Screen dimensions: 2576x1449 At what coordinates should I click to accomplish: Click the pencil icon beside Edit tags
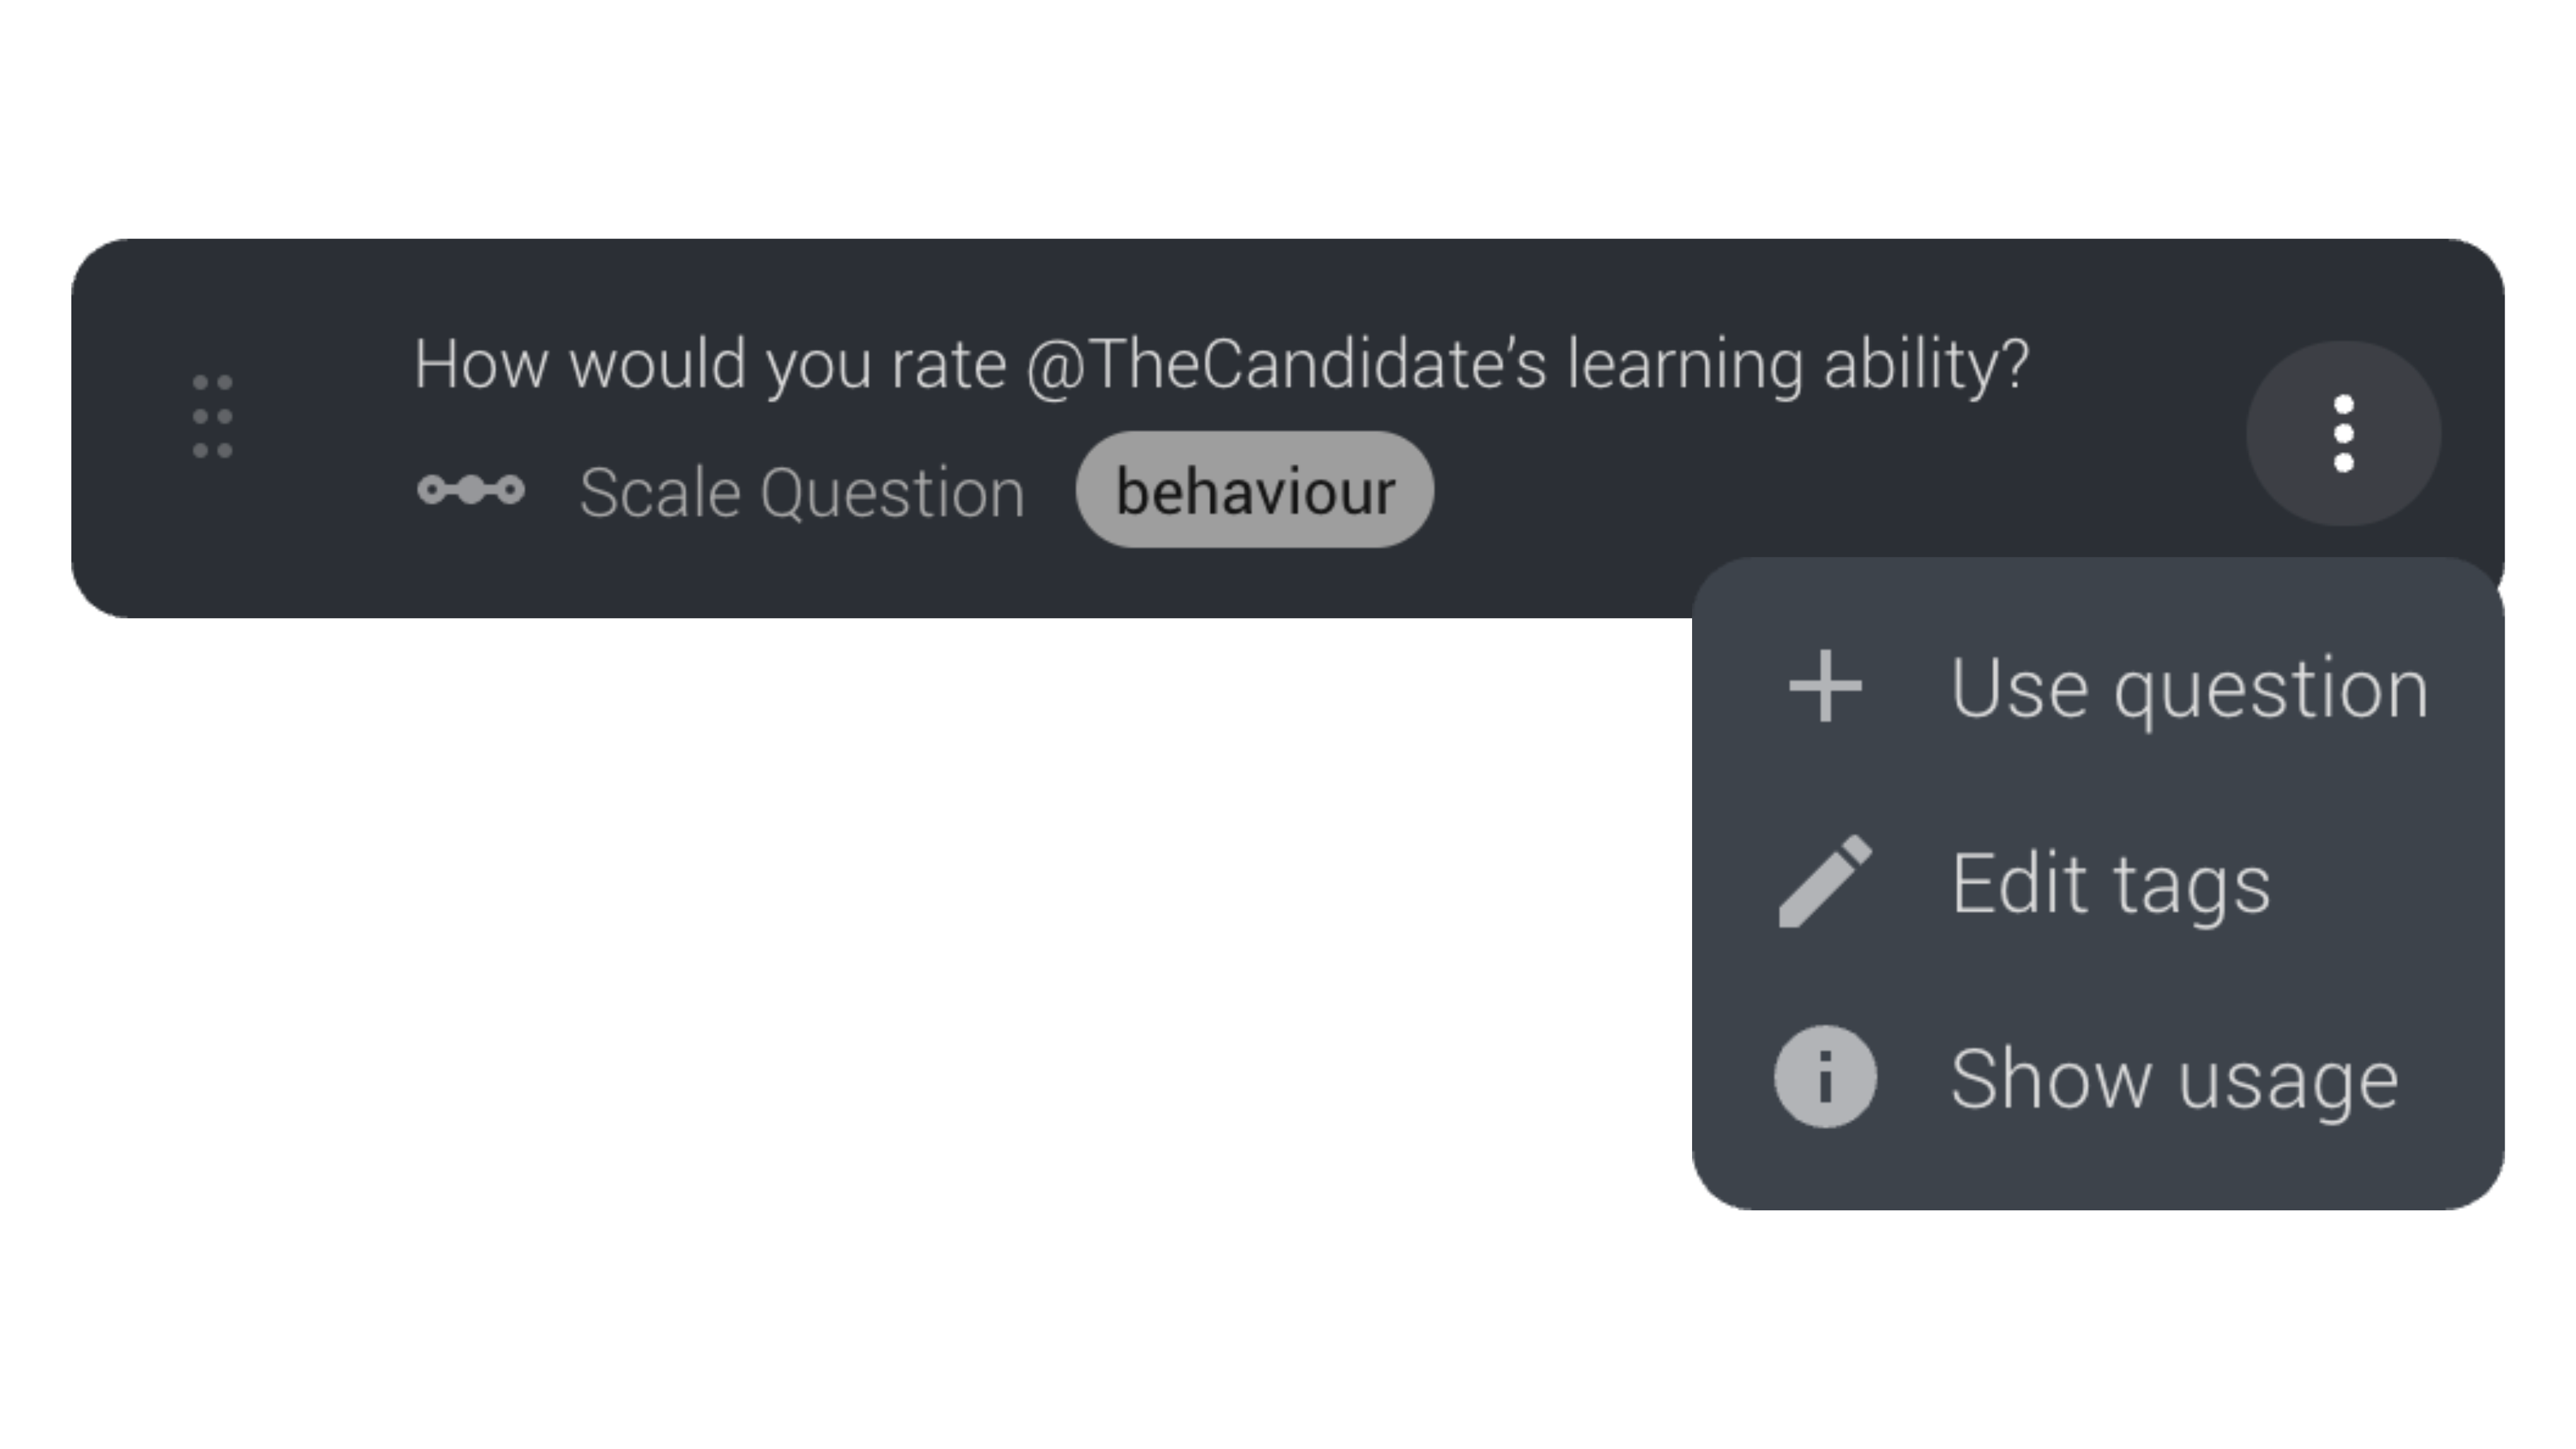pos(1825,882)
